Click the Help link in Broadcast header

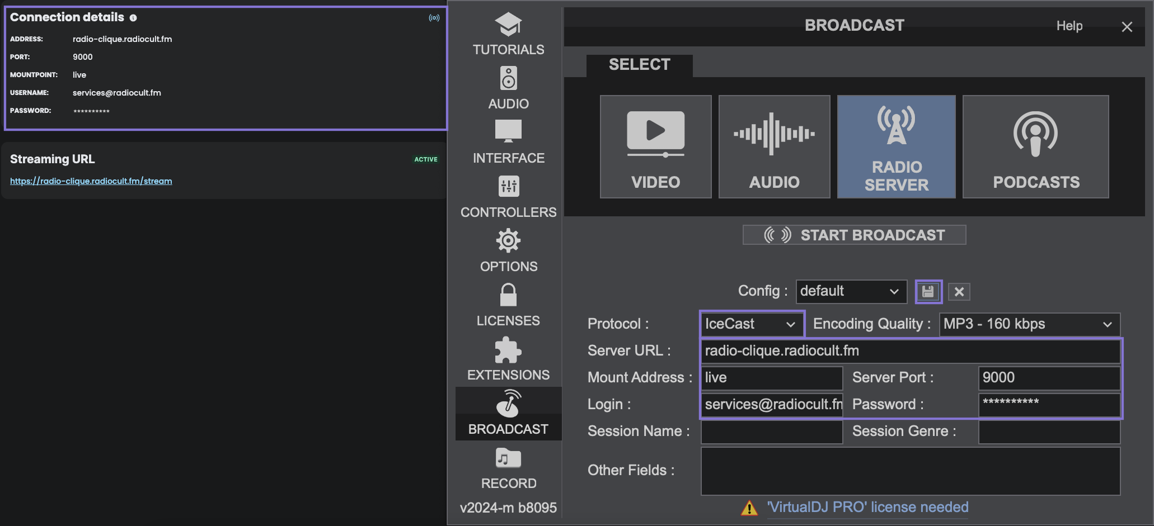point(1069,26)
